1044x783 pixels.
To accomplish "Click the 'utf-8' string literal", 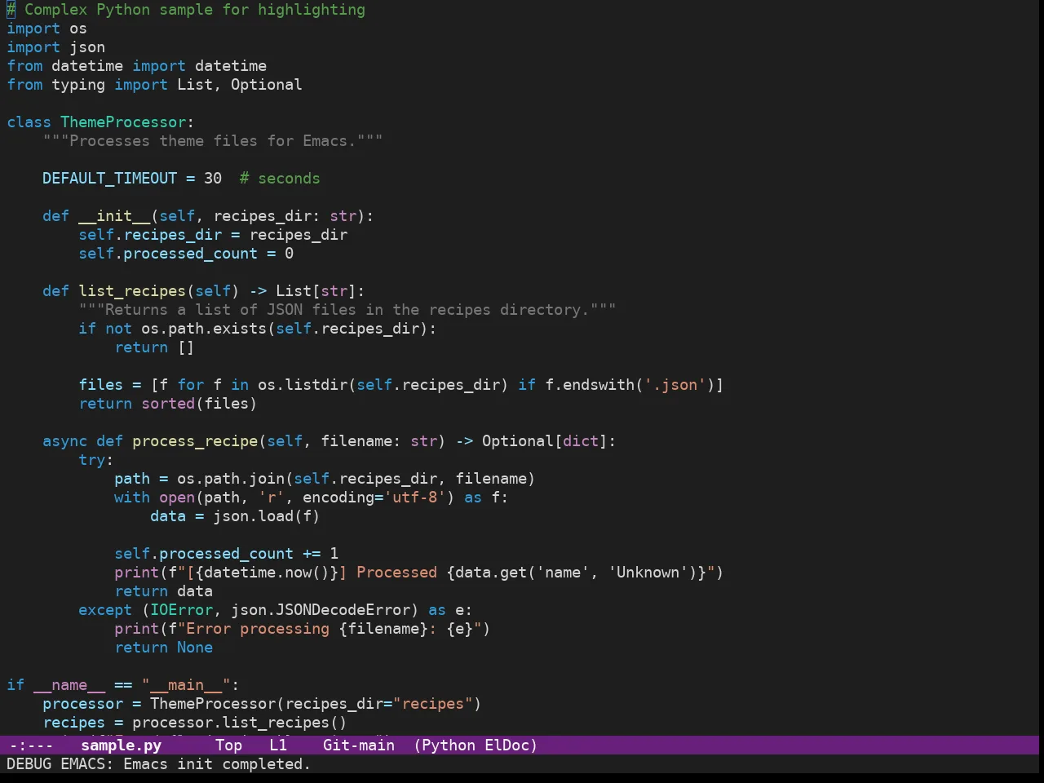I will tap(414, 498).
